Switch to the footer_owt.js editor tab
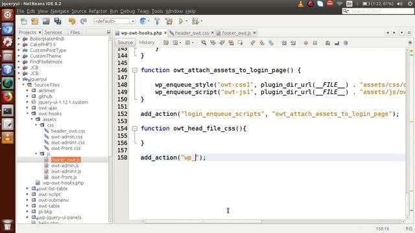The height and width of the screenshot is (233, 415). click(x=236, y=33)
